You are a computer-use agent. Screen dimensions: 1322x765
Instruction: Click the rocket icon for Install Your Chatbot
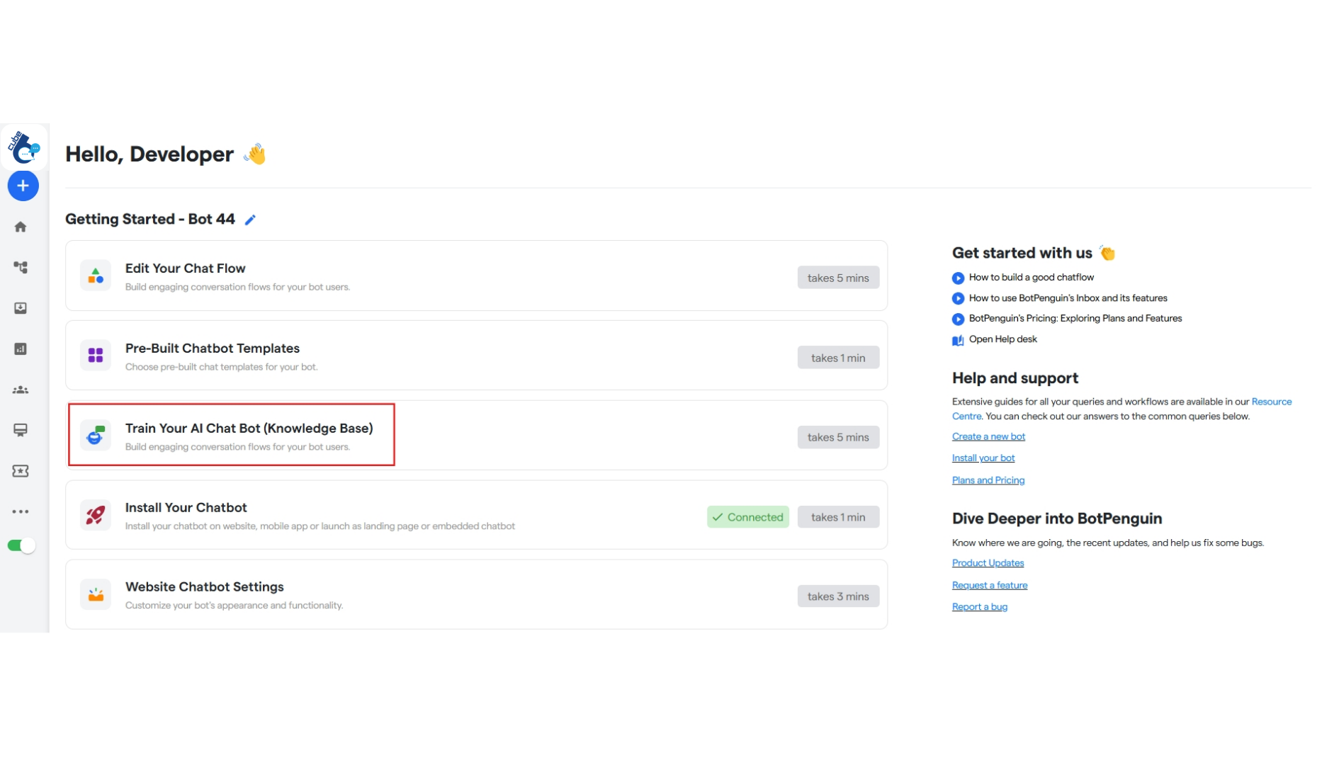96,515
